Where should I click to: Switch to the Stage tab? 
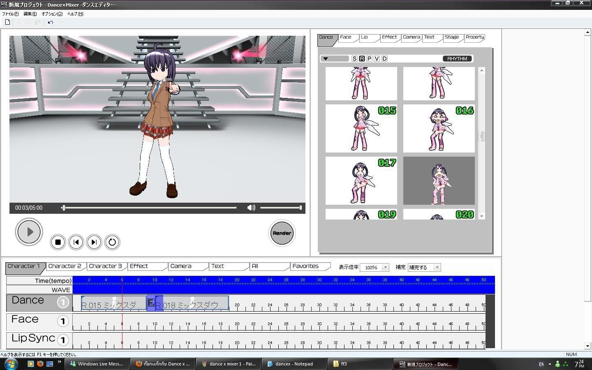453,37
